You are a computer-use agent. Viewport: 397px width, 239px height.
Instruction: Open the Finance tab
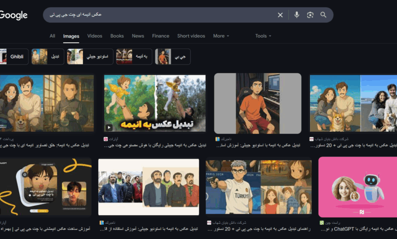(x=160, y=36)
